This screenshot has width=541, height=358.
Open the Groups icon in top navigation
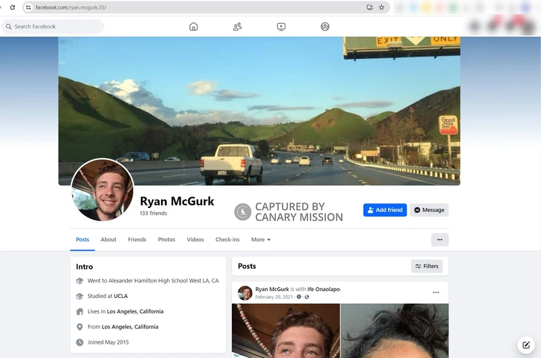325,26
